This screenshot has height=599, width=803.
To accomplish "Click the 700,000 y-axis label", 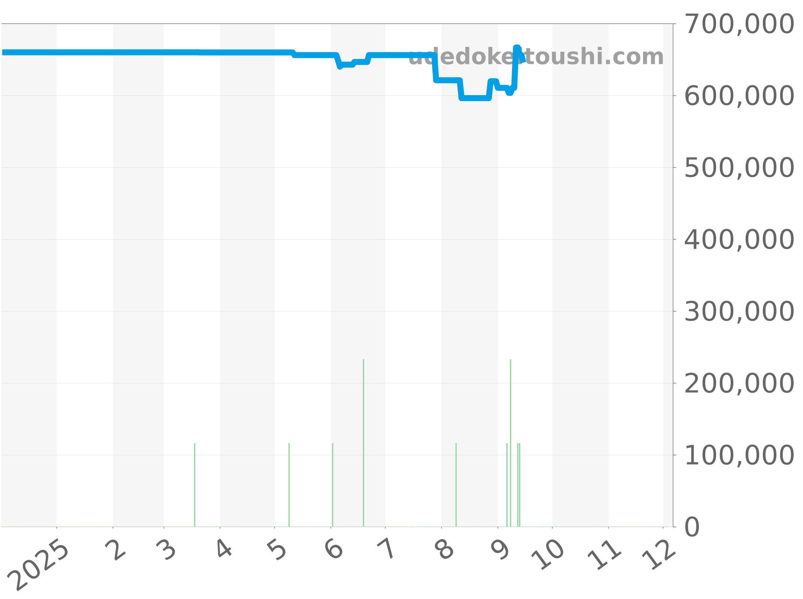I will point(739,25).
